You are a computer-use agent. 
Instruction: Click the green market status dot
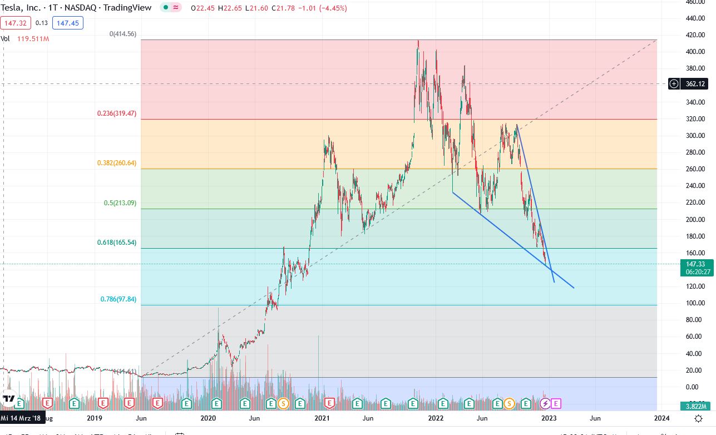pyautogui.click(x=166, y=8)
